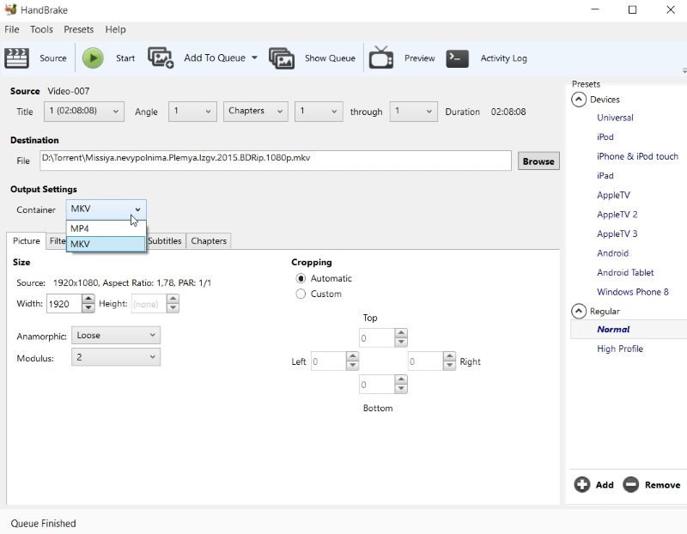Click the Source clapperboard icon
This screenshot has height=534, width=687.
(17, 58)
